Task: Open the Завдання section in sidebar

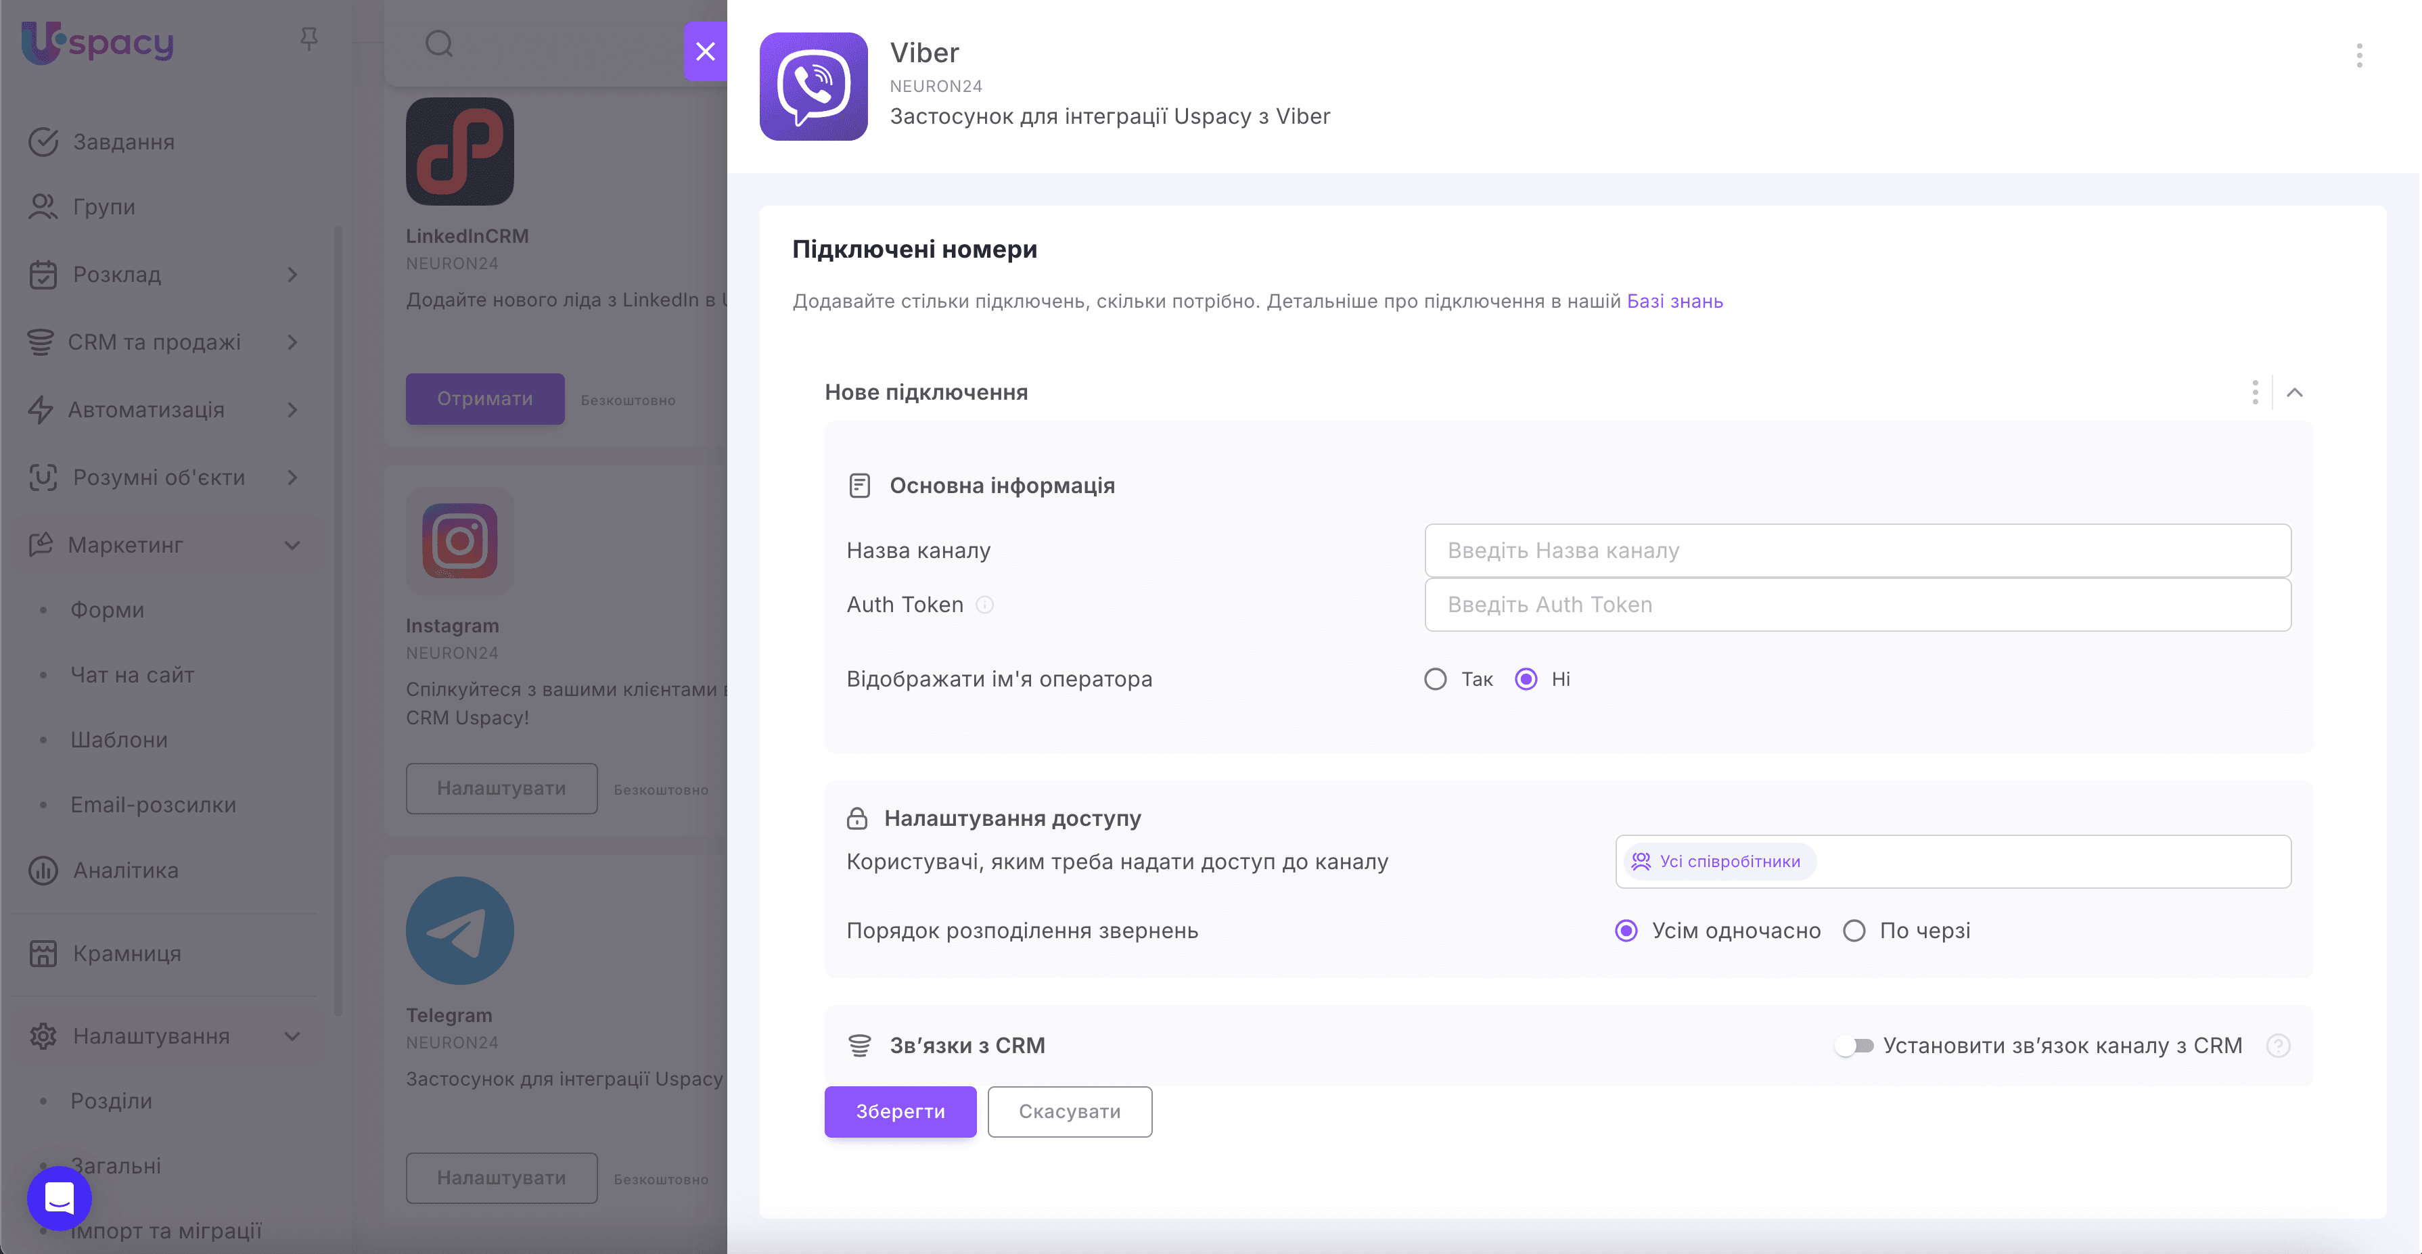Action: coord(122,141)
